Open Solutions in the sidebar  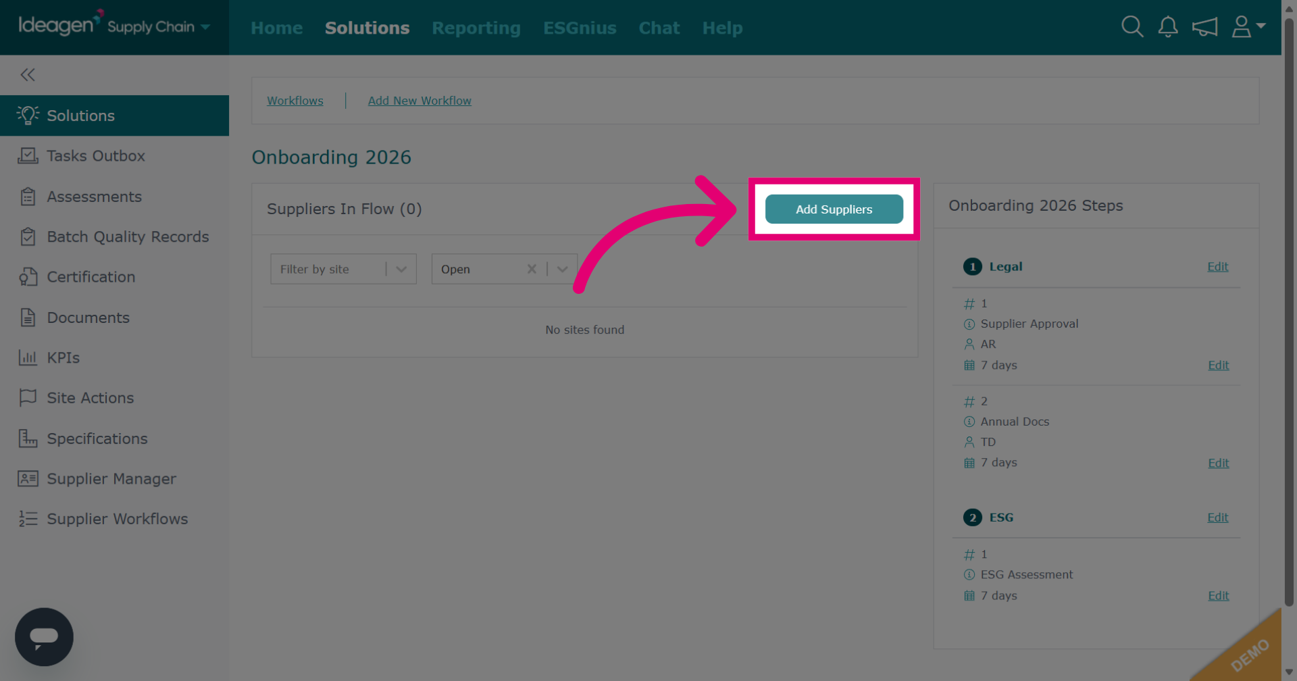(115, 116)
